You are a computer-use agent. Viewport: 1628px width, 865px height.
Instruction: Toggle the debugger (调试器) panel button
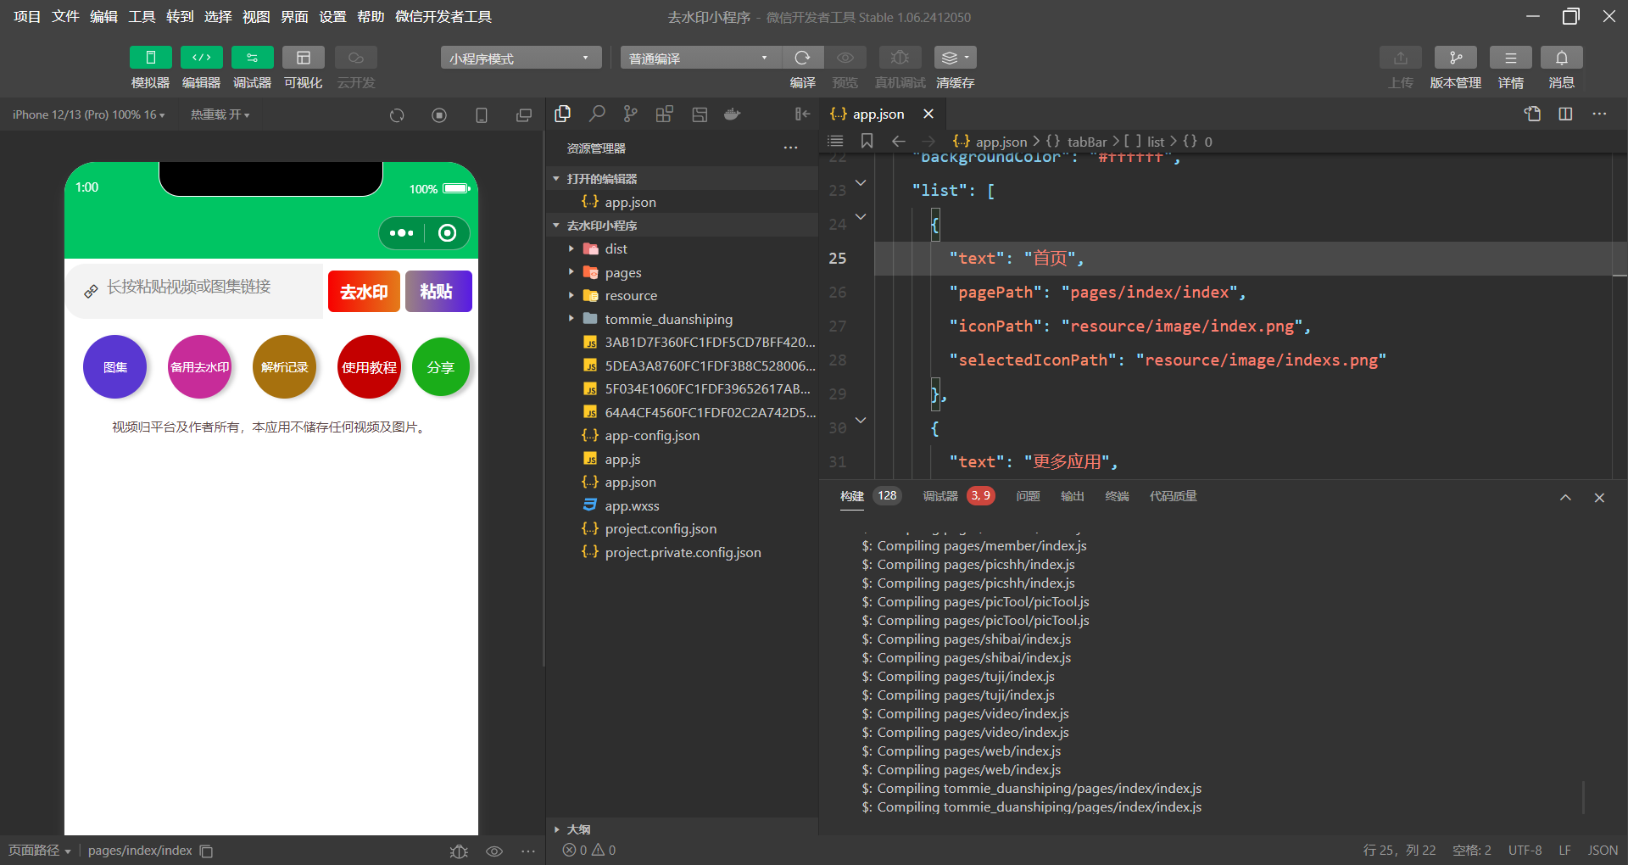(x=252, y=58)
